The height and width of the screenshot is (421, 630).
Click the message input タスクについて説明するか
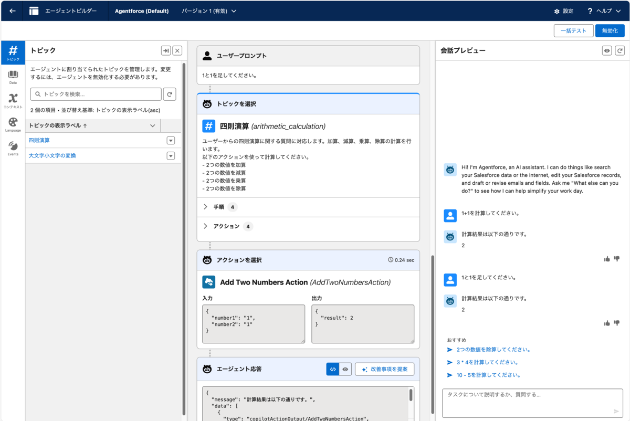tap(533, 403)
